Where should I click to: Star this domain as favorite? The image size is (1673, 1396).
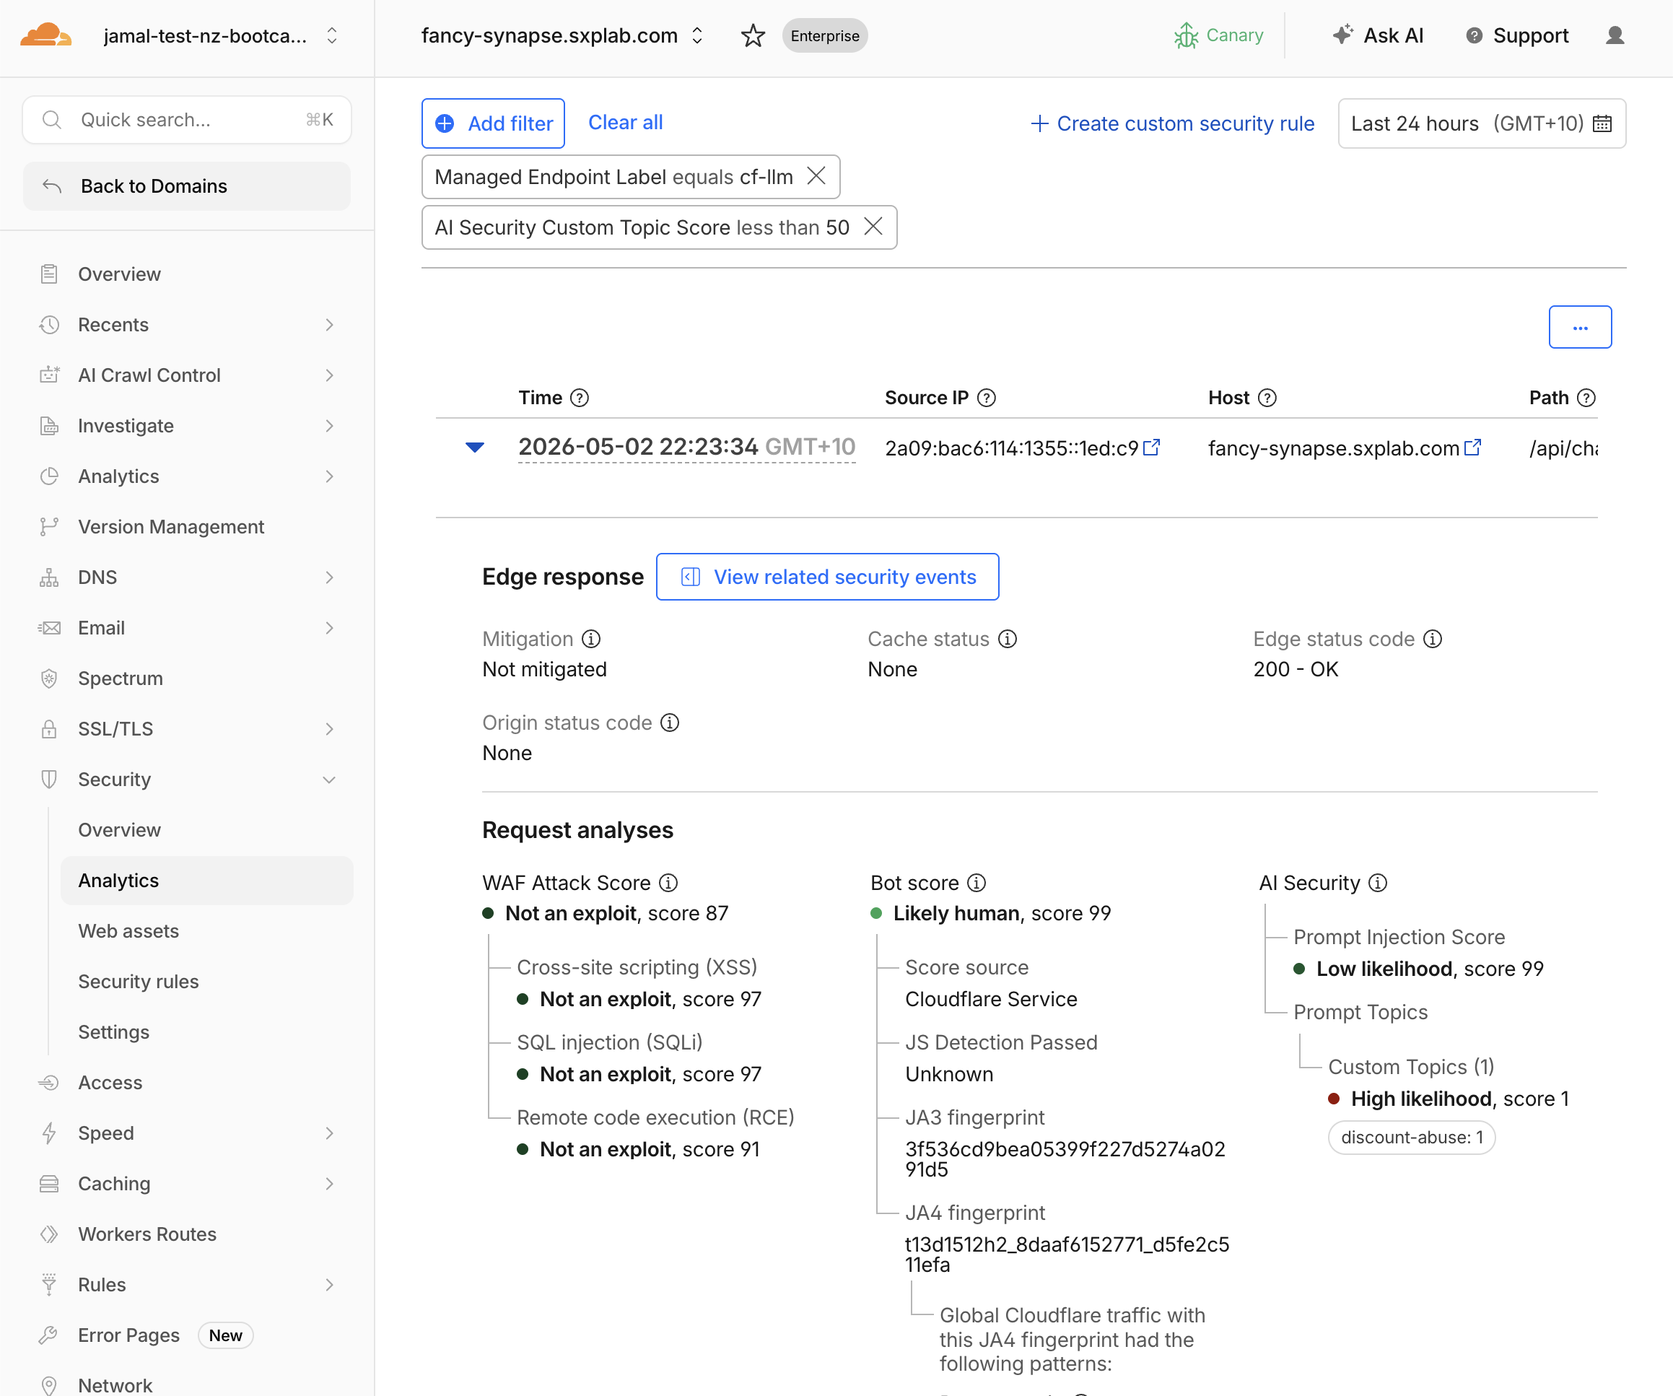pyautogui.click(x=752, y=36)
